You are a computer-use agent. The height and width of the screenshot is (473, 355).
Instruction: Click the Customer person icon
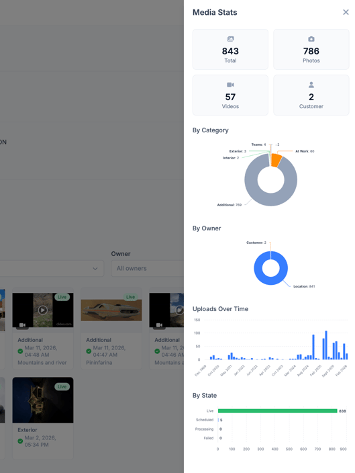coord(311,85)
